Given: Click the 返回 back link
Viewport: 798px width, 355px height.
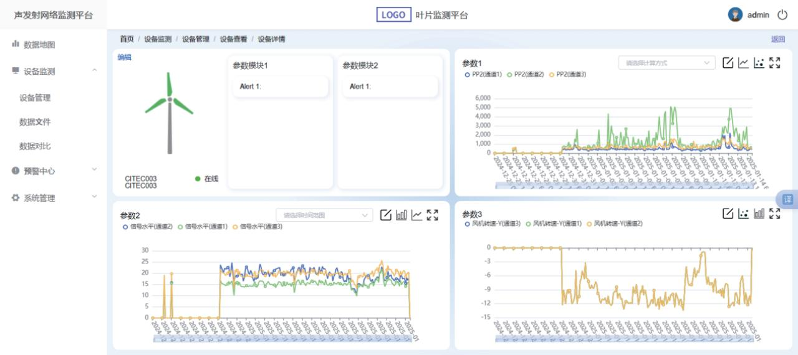Looking at the screenshot, I should pos(778,39).
